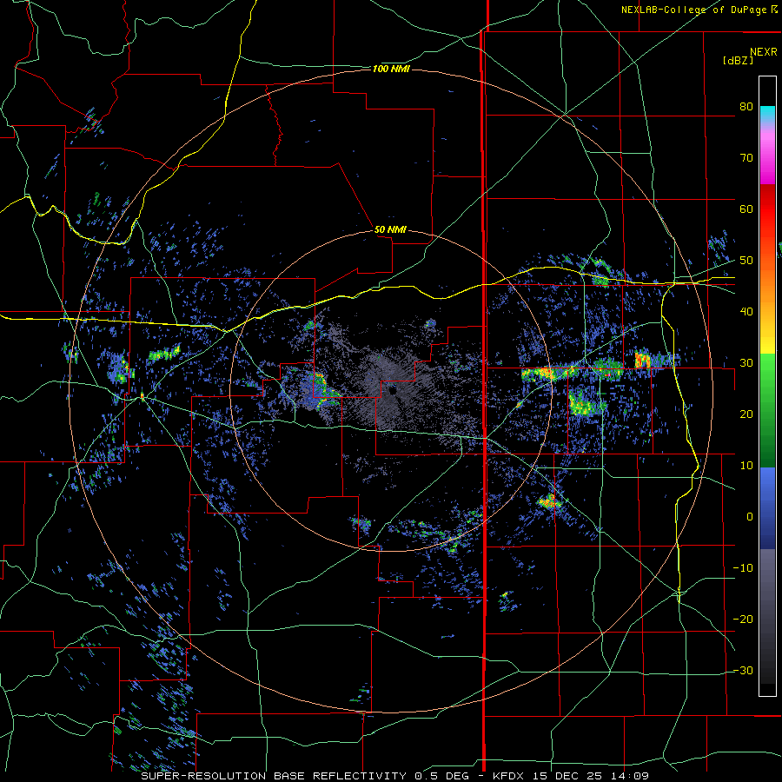Click the KFDX station ID in caption
Image resolution: width=782 pixels, height=782 pixels.
[x=508, y=776]
